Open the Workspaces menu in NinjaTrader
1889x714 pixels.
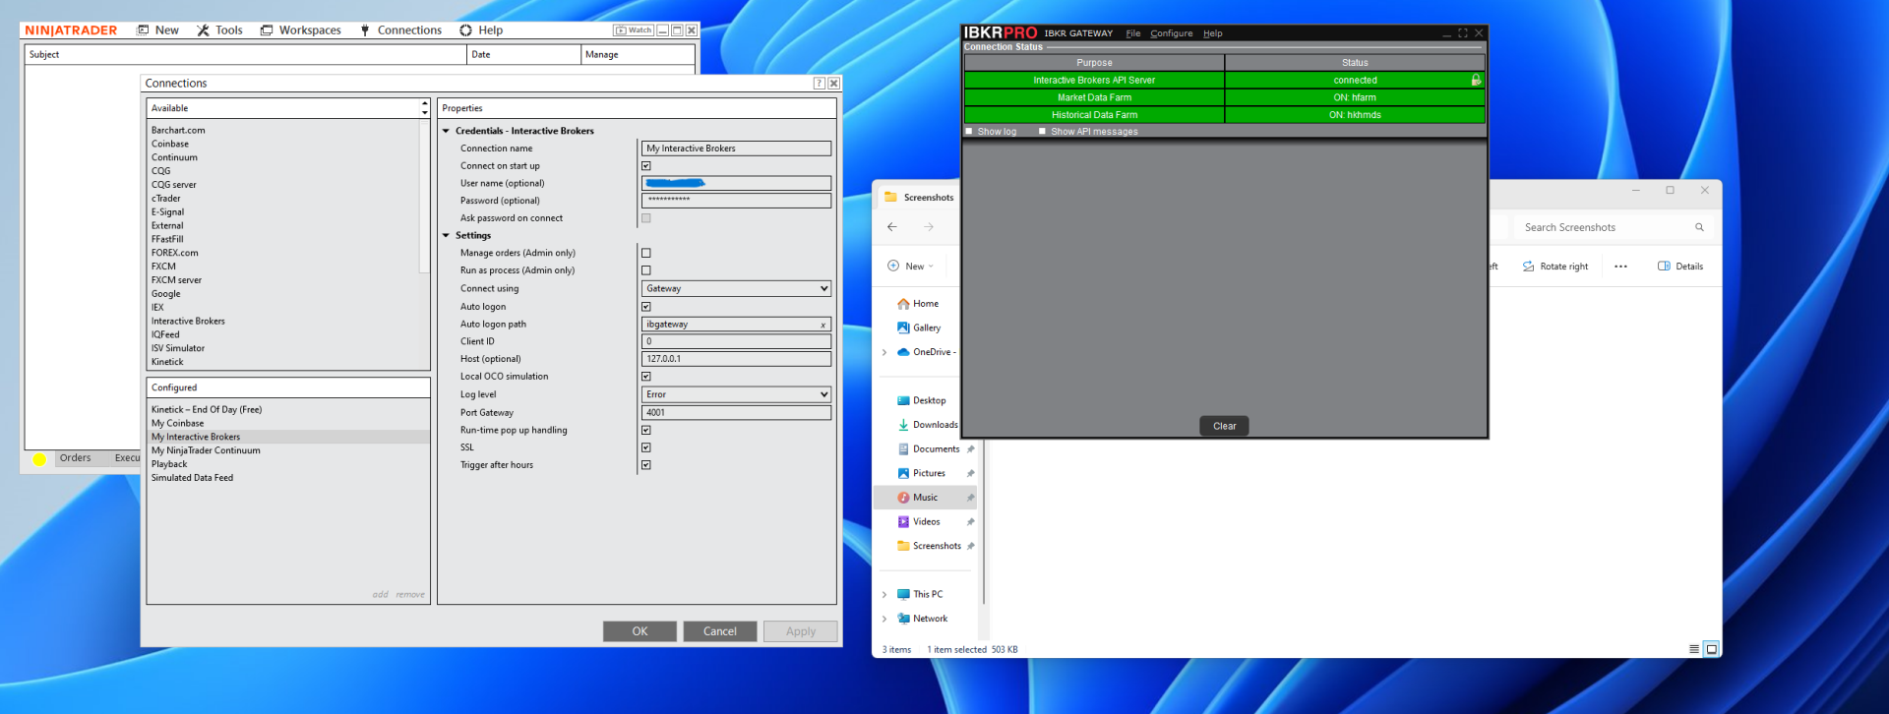point(301,30)
